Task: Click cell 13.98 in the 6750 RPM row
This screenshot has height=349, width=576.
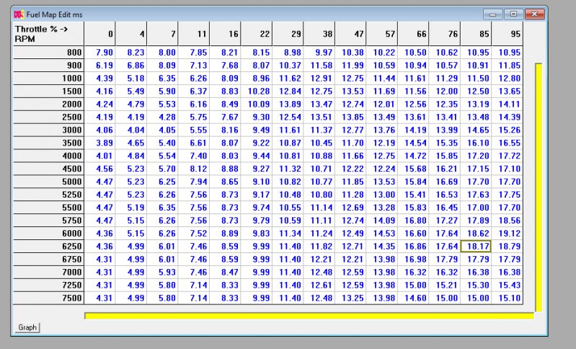Action: (x=382, y=260)
